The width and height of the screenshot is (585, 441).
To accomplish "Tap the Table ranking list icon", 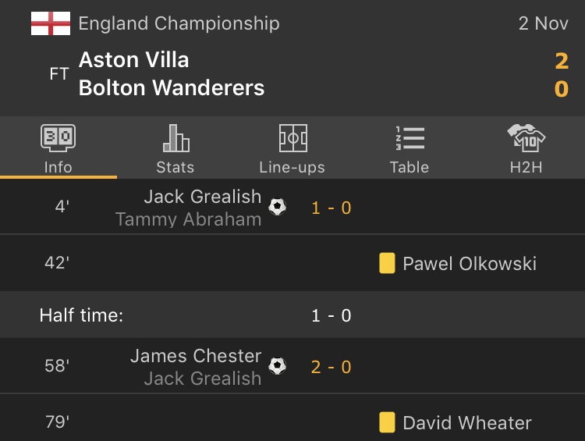I will (409, 138).
